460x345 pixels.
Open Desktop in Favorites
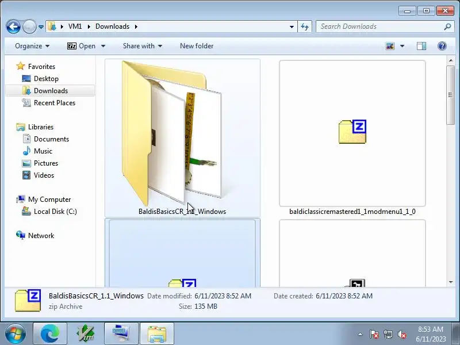(46, 79)
